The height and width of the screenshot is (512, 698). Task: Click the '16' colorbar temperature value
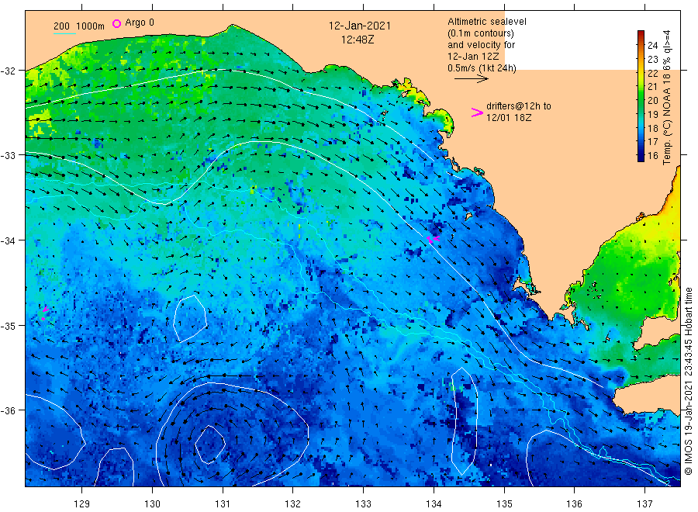coord(652,155)
